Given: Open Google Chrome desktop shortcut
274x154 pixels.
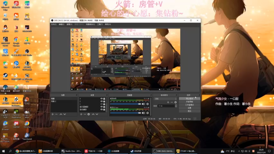Looking at the screenshot, I should coord(16,41).
